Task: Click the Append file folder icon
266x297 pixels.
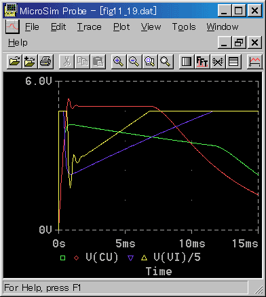Action: (30, 61)
